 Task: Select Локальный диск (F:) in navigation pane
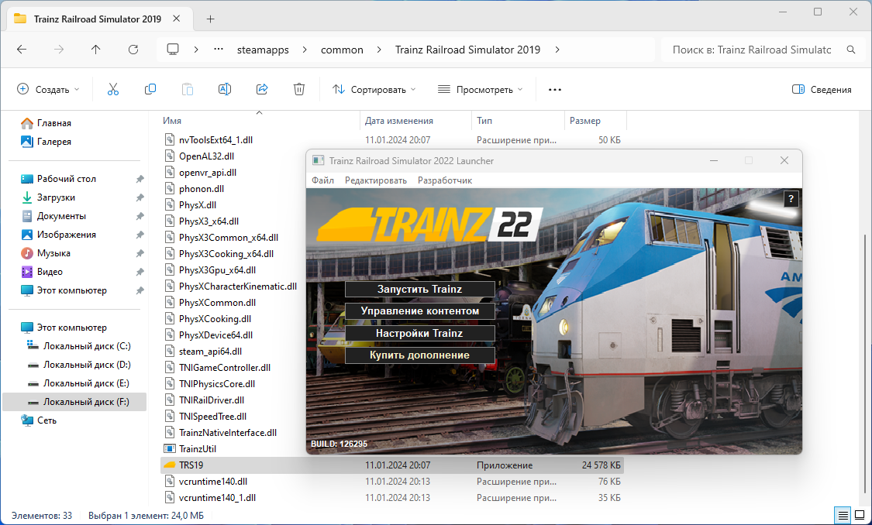(74, 402)
